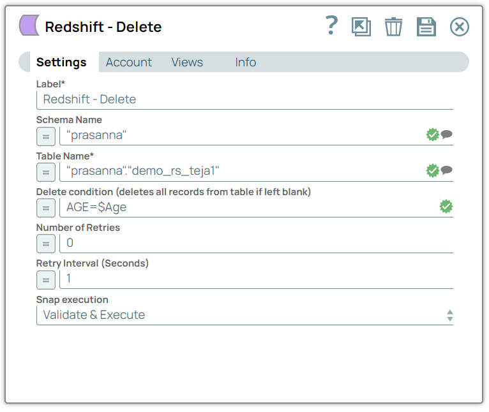Click the purple snap shape icon
This screenshot has width=489, height=412.
(29, 26)
